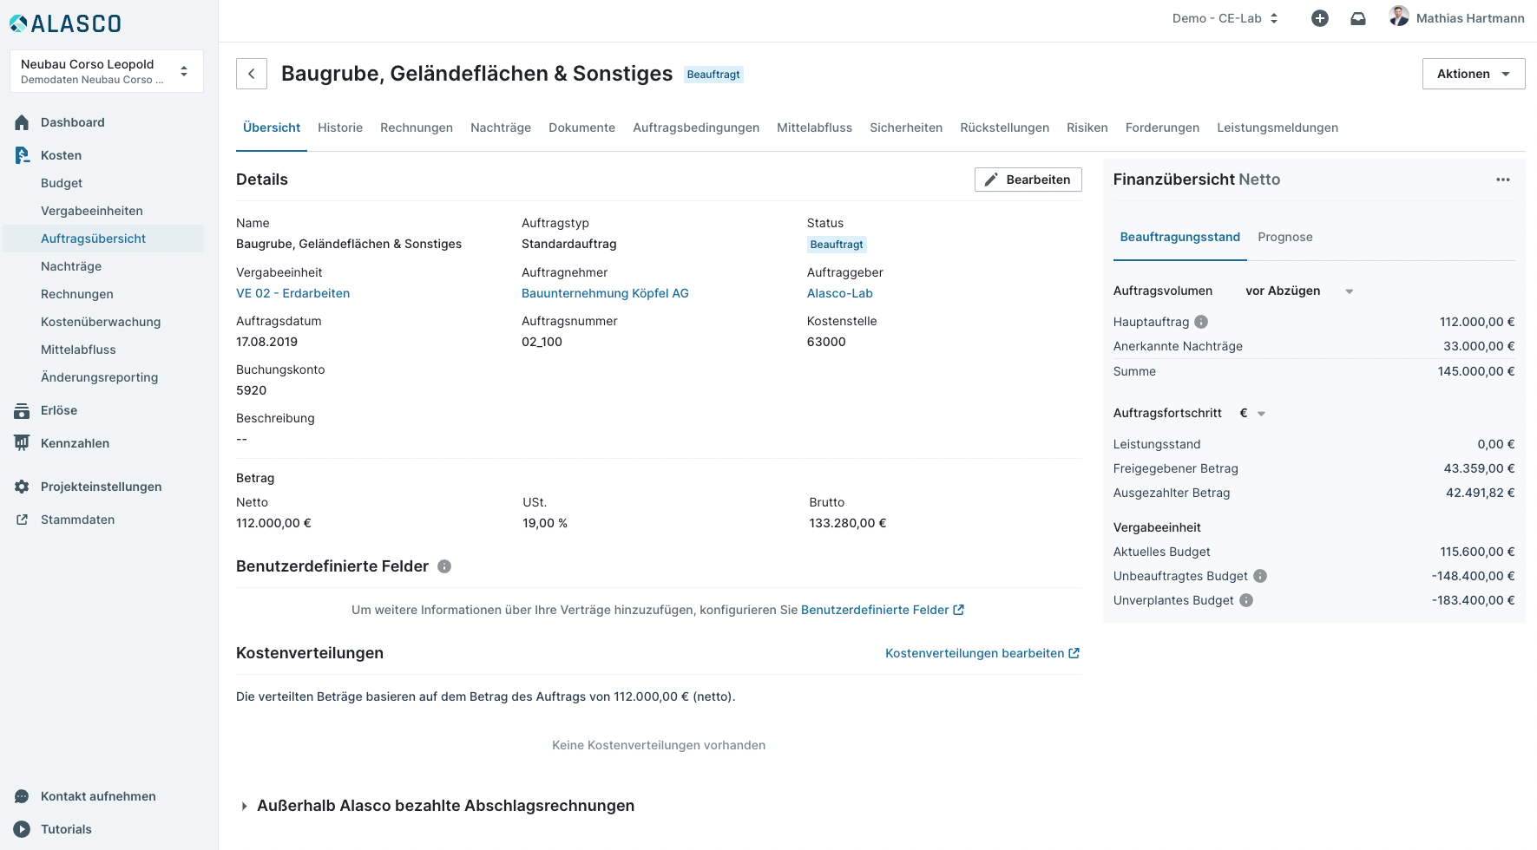Switch to the Rechnungen tab
Screen dimensions: 1537x850
tap(416, 127)
